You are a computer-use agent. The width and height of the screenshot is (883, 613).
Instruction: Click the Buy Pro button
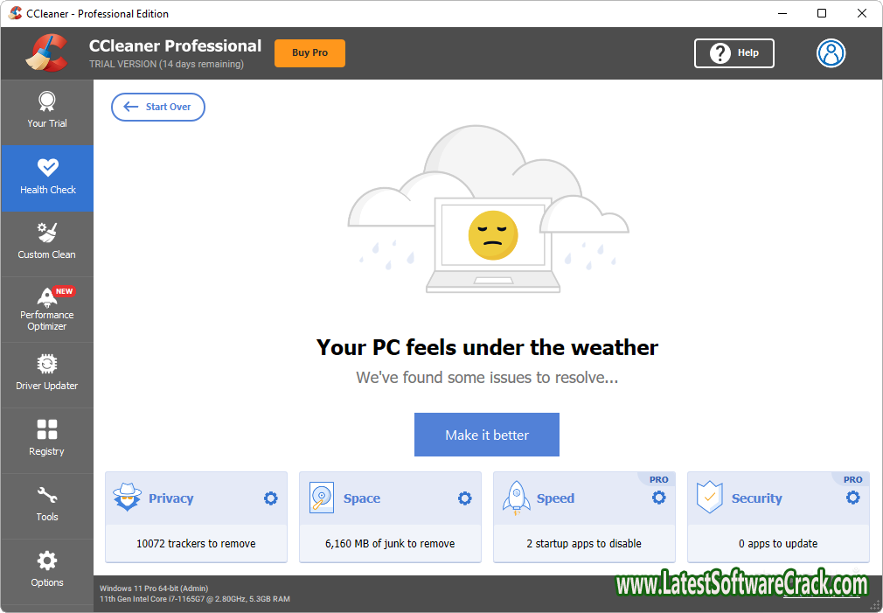tap(309, 52)
